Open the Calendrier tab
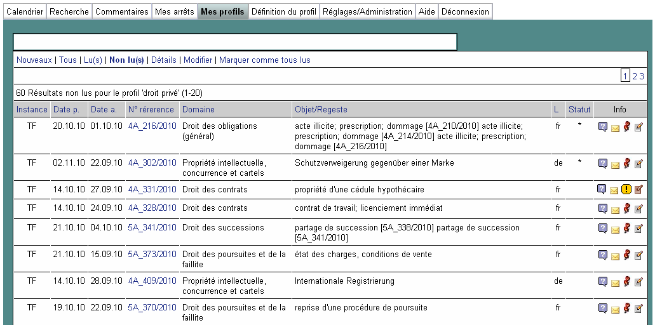655x325 pixels. (25, 11)
